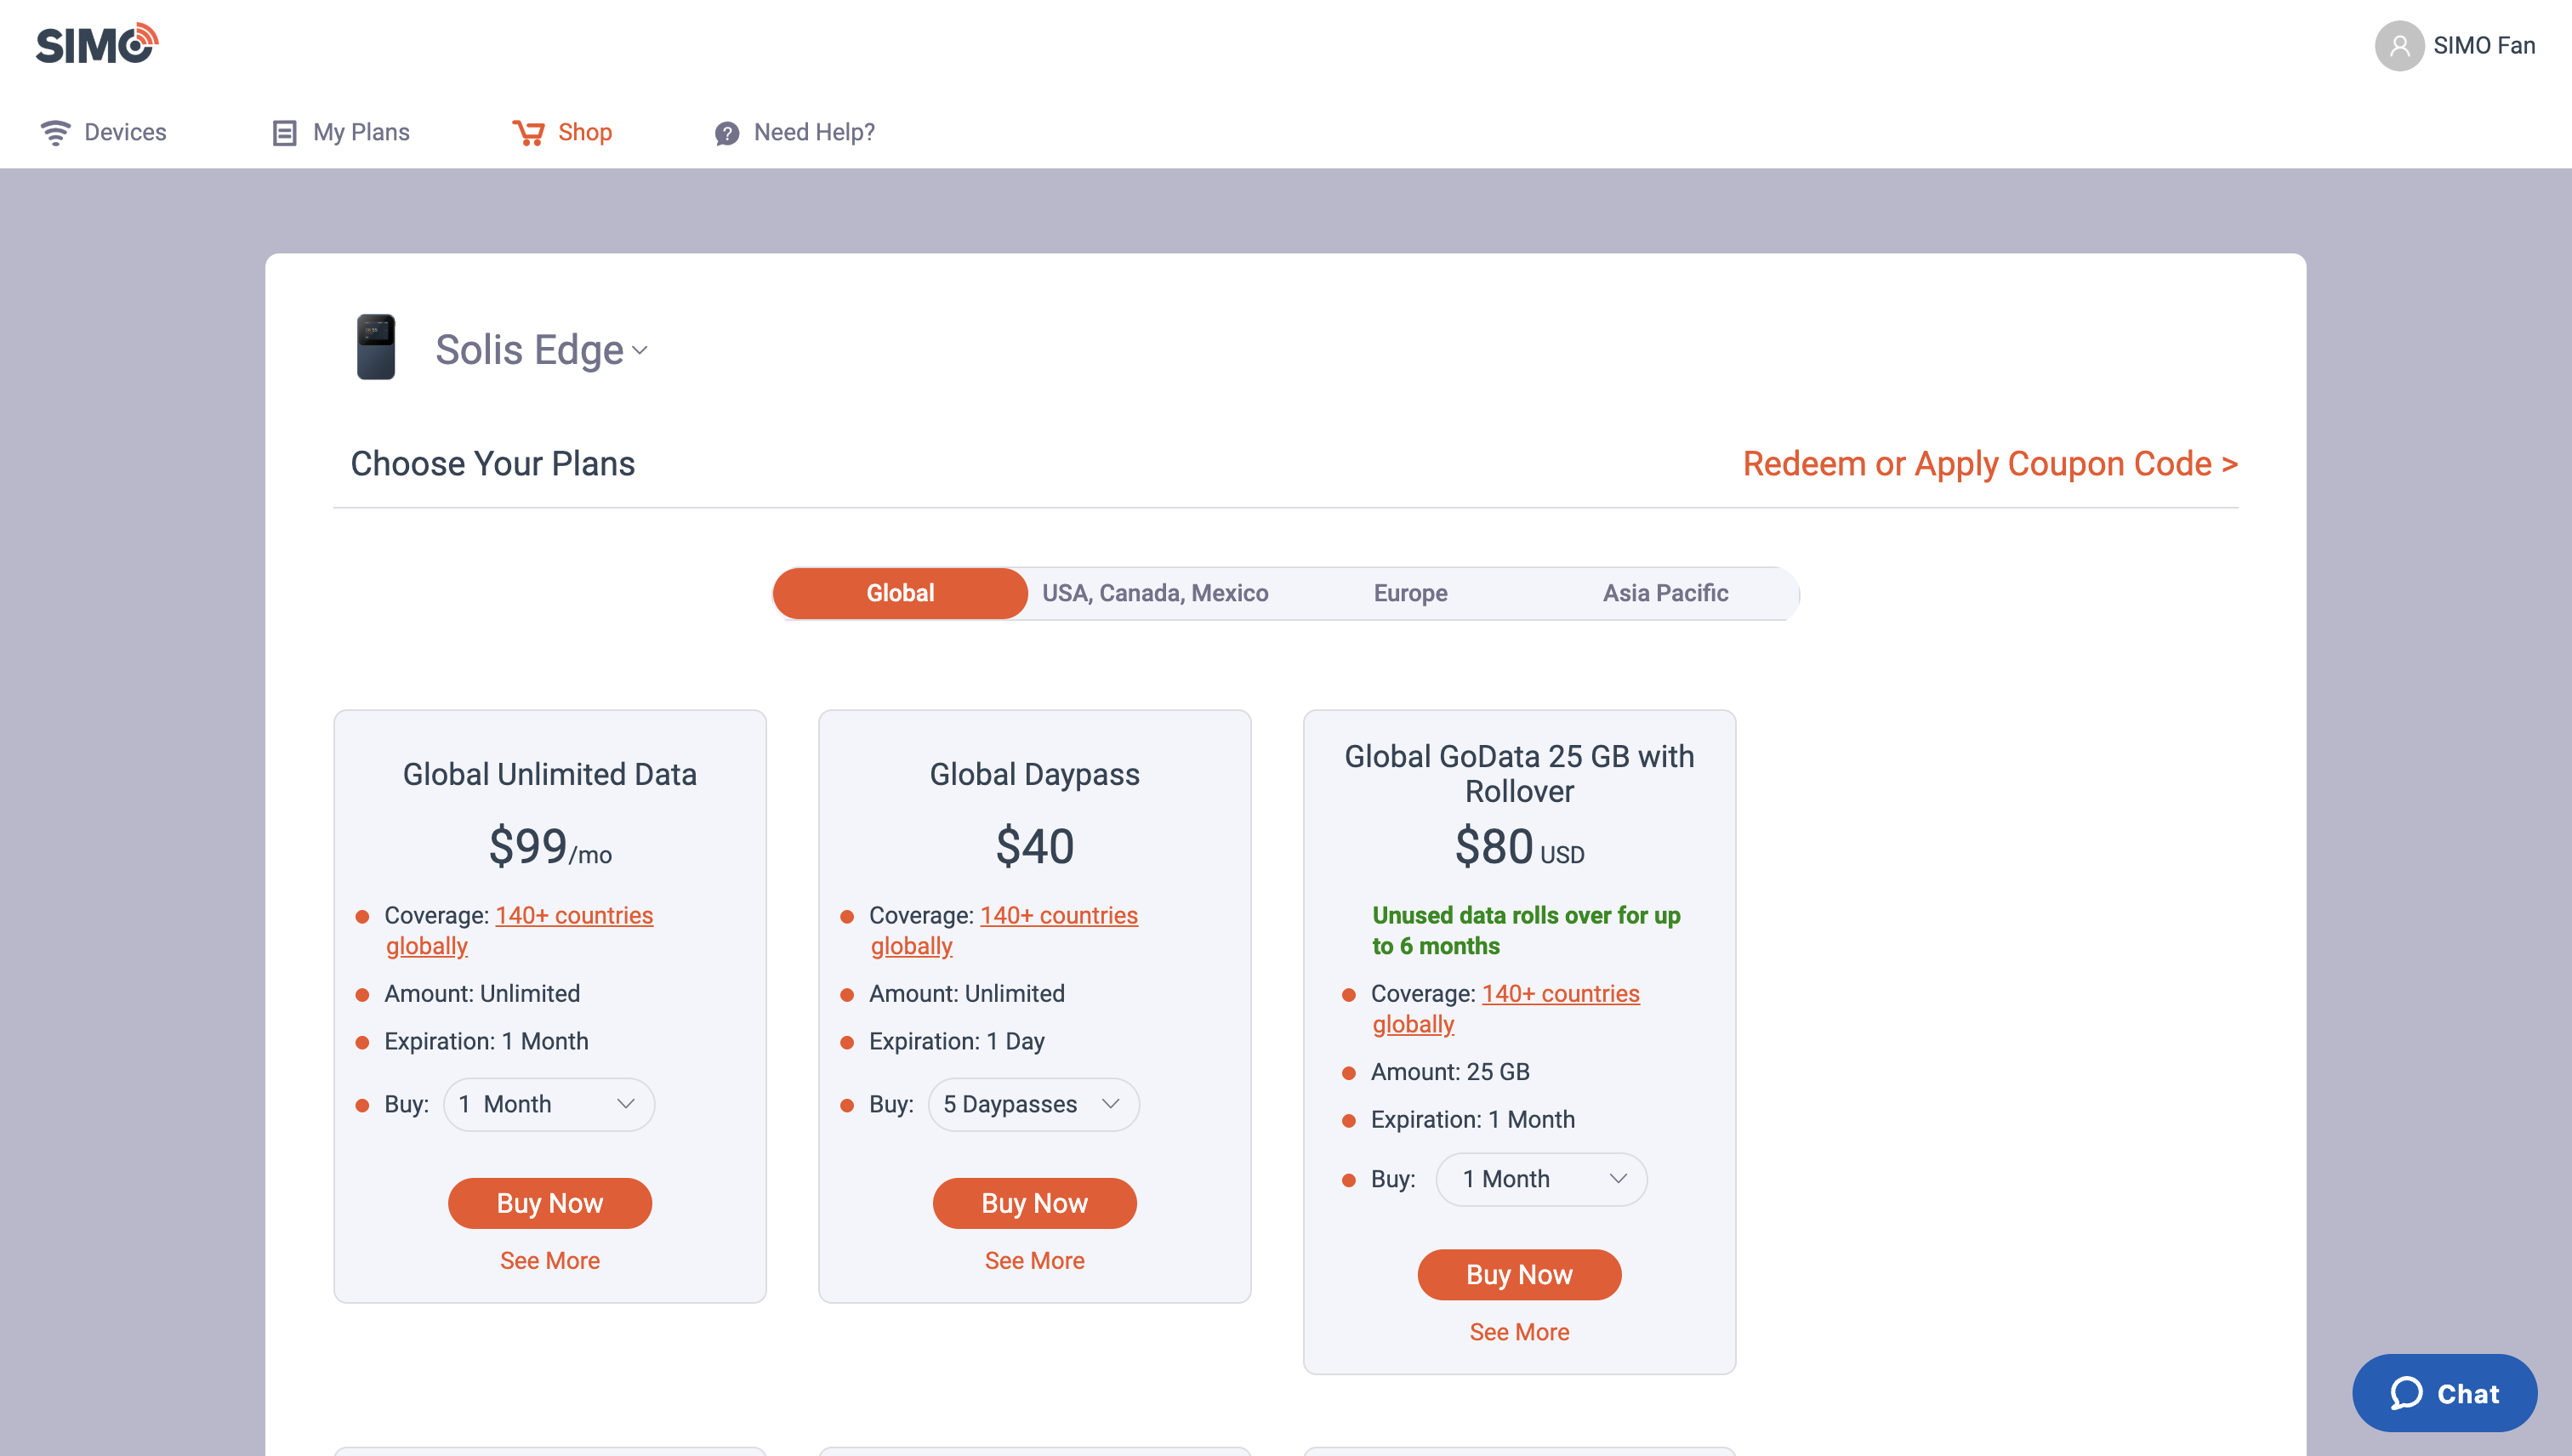Open the Chat bubble widget
This screenshot has height=1456, width=2572.
tap(2444, 1393)
